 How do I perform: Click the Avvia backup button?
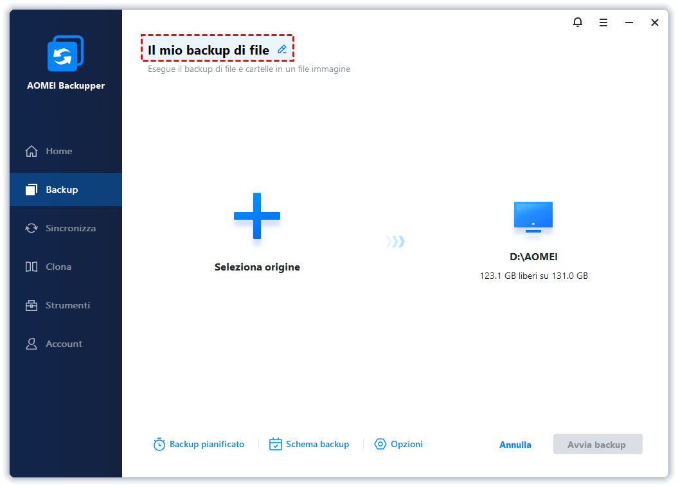click(x=598, y=444)
